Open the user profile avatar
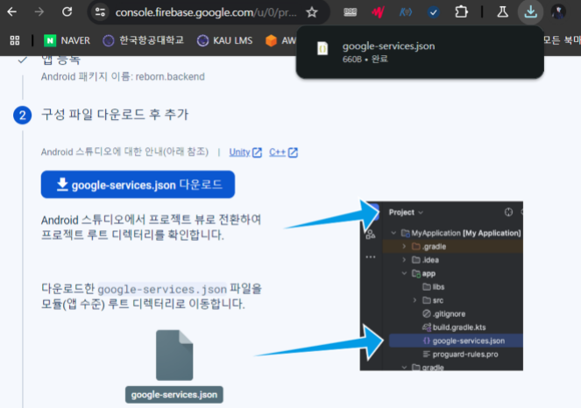The image size is (581, 408). coord(558,12)
